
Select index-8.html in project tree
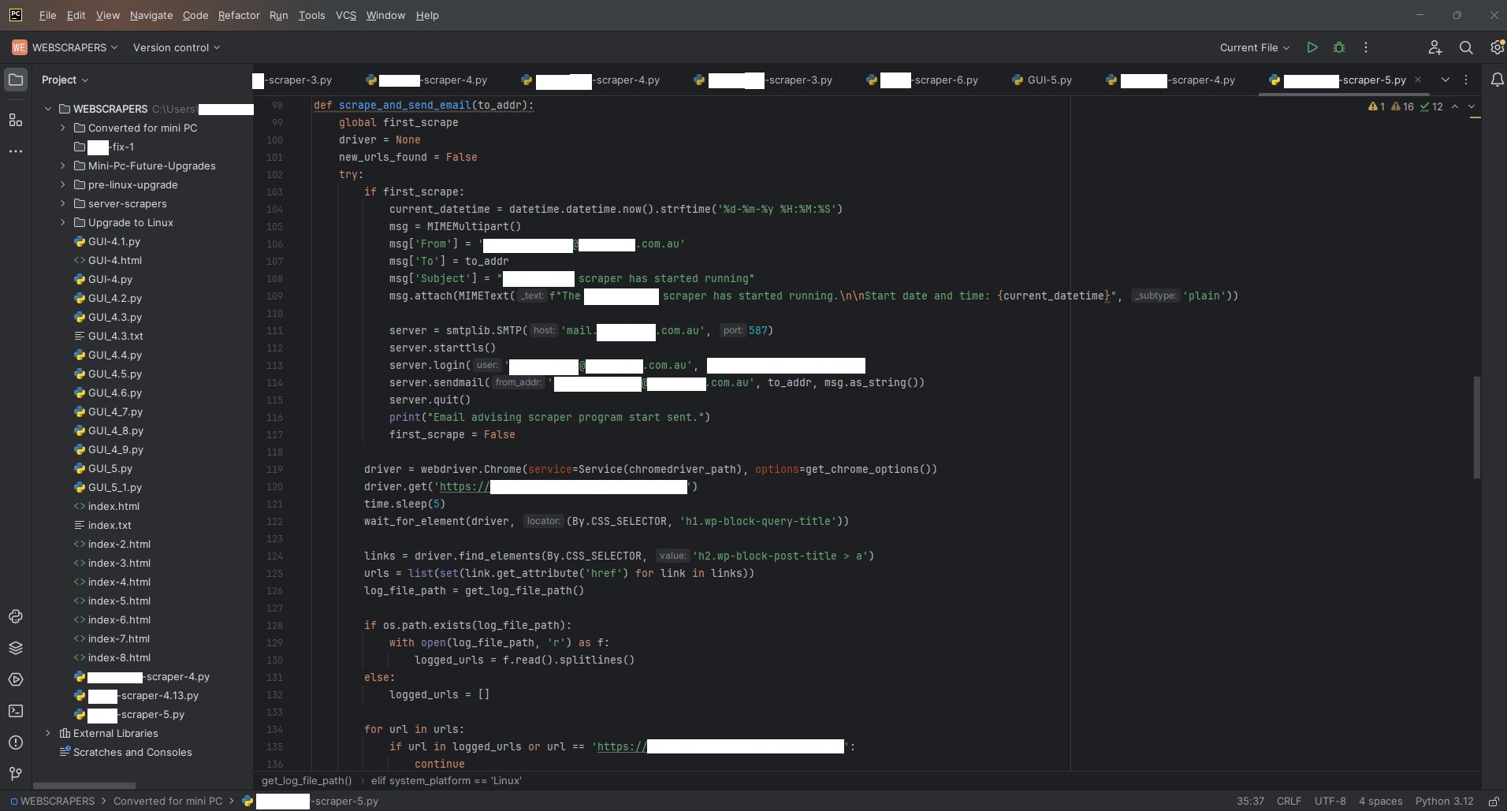tap(119, 657)
